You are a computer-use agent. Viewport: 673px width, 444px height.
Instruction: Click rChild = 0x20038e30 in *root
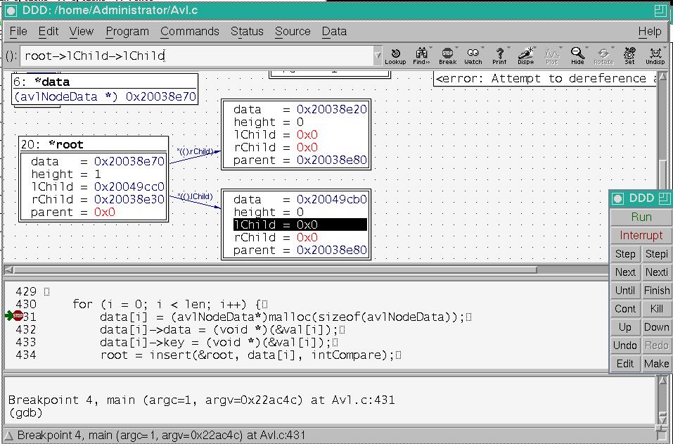pyautogui.click(x=98, y=199)
